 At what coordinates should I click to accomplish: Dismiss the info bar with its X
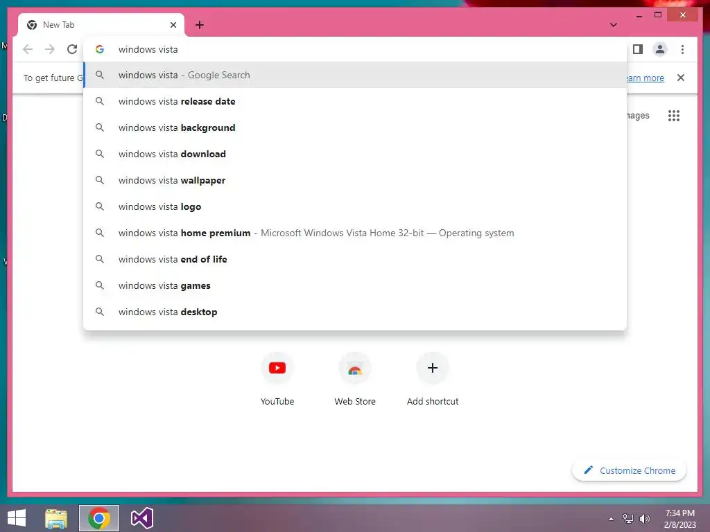[681, 78]
